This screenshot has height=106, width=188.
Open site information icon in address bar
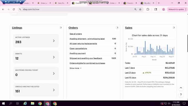20,9
